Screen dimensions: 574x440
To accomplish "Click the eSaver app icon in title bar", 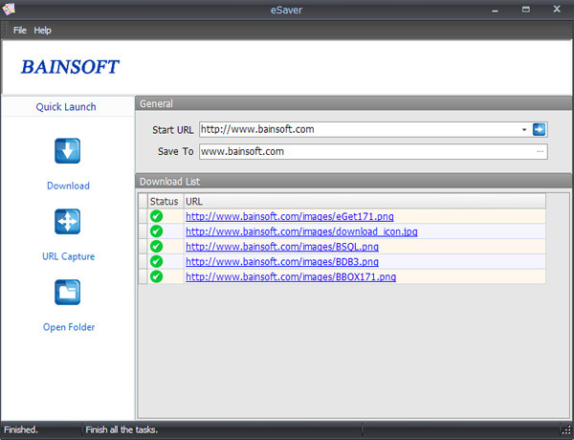I will [x=8, y=10].
